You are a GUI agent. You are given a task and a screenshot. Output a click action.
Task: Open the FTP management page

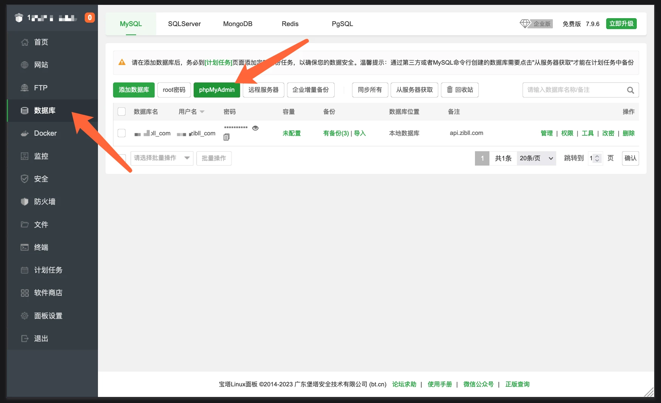pos(41,87)
